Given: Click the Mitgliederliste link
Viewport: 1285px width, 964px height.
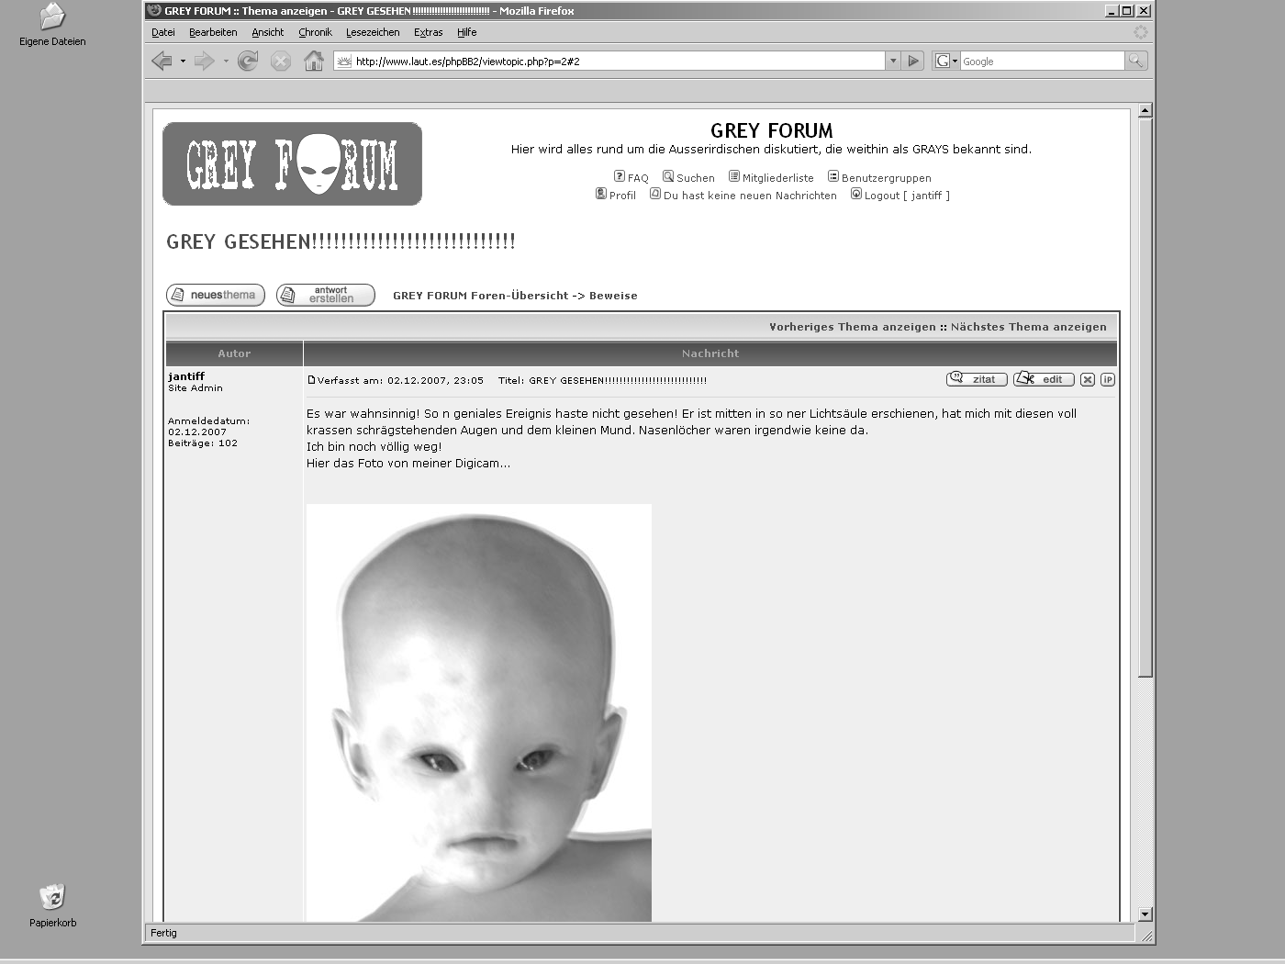Looking at the screenshot, I should pyautogui.click(x=777, y=178).
